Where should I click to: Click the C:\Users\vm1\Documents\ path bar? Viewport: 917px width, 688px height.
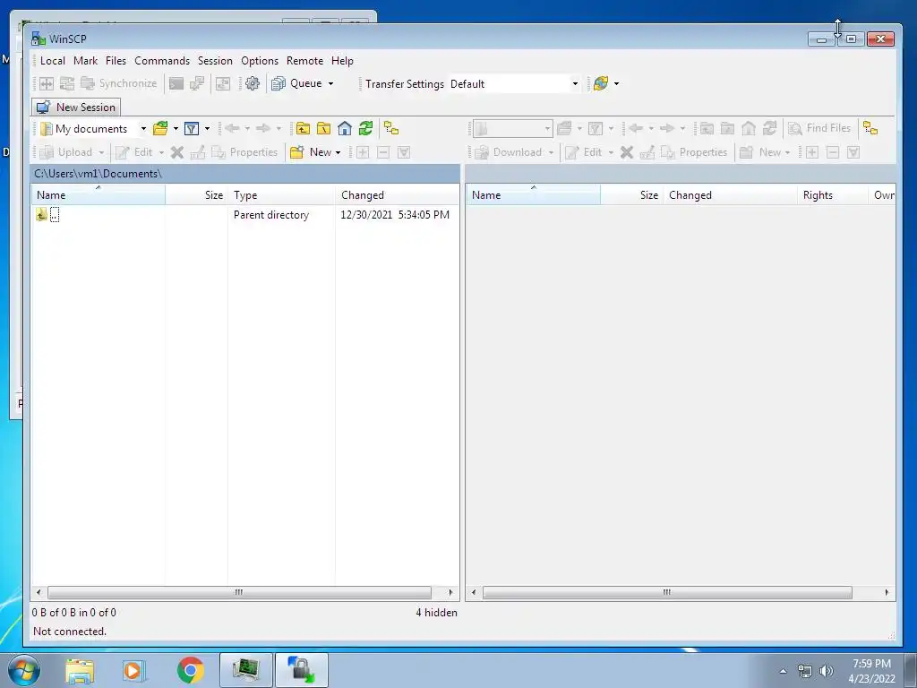point(245,174)
